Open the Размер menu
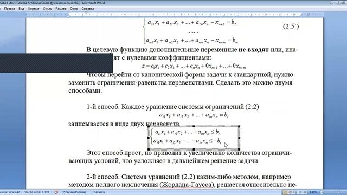 [x=61, y=9]
